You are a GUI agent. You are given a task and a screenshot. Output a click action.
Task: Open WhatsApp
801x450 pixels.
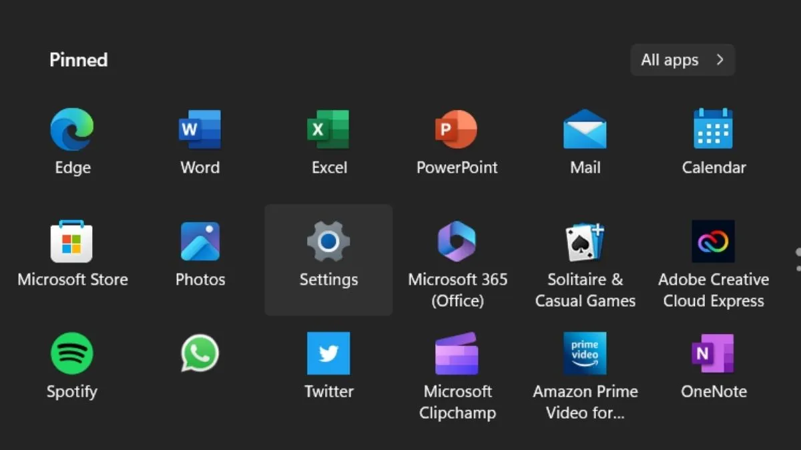[200, 354]
